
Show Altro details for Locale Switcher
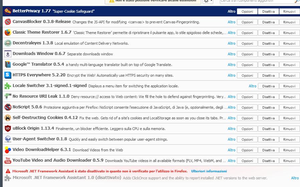click(253, 86)
